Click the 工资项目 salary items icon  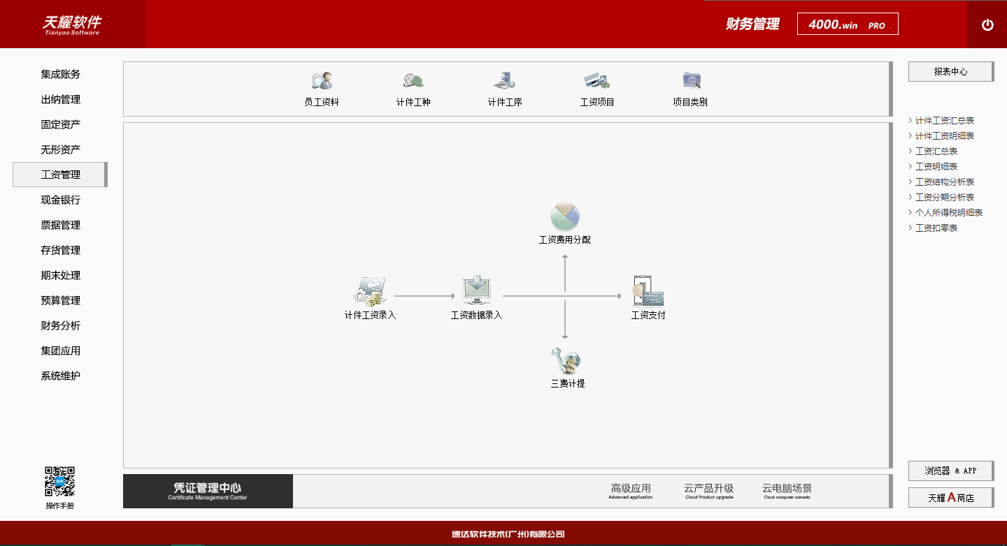(x=595, y=88)
